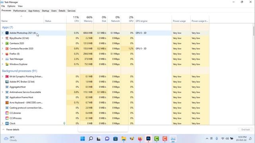255x143 pixels.
Task: Open the weather widget showing 28°C Cloudy
Action: [10, 139]
